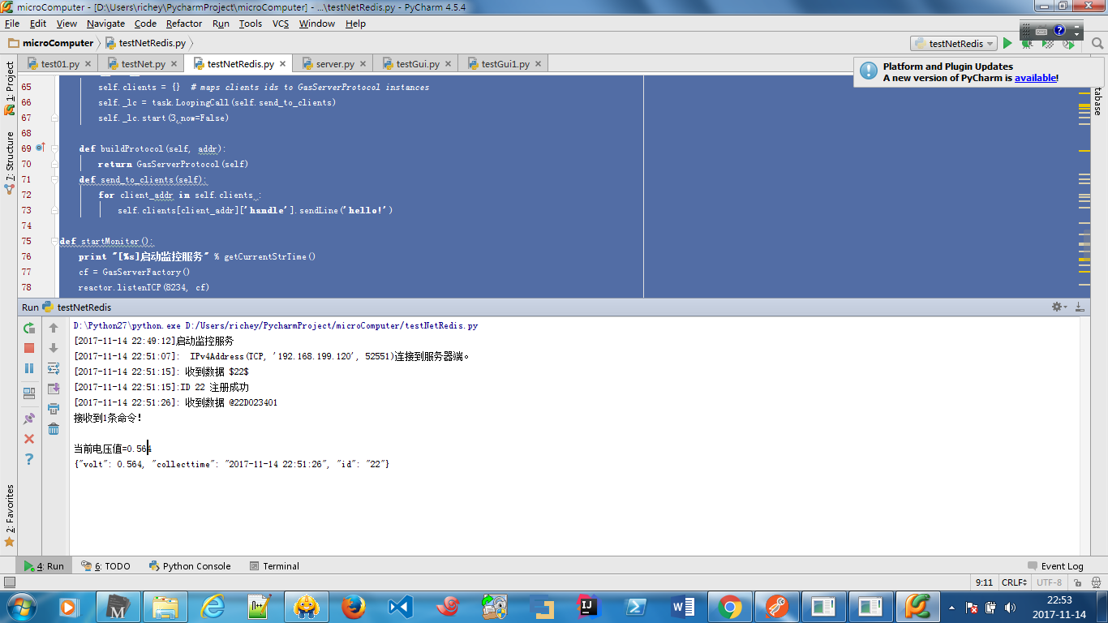1108x623 pixels.
Task: Switch to testNet.py editor tab
Action: pyautogui.click(x=143, y=63)
